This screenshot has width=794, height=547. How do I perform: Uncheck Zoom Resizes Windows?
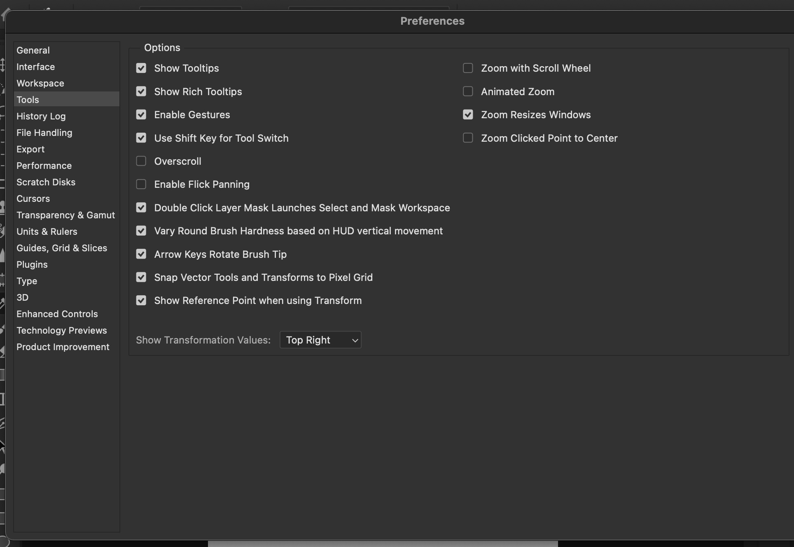click(468, 115)
